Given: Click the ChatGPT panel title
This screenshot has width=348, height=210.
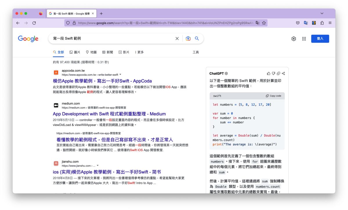Looking at the screenshot, I should (217, 74).
